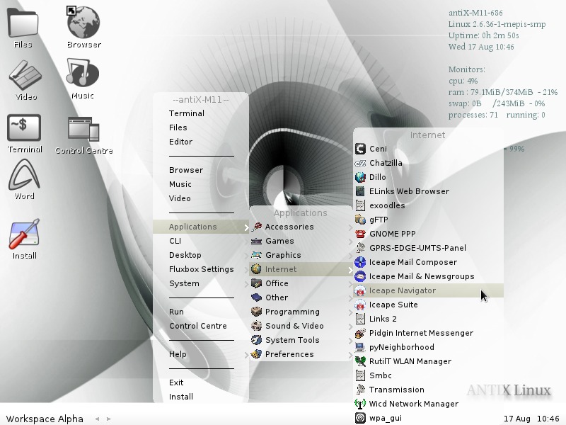This screenshot has height=425, width=566.
Task: Click the pyNeighborhood computer icon
Action: coord(360,347)
